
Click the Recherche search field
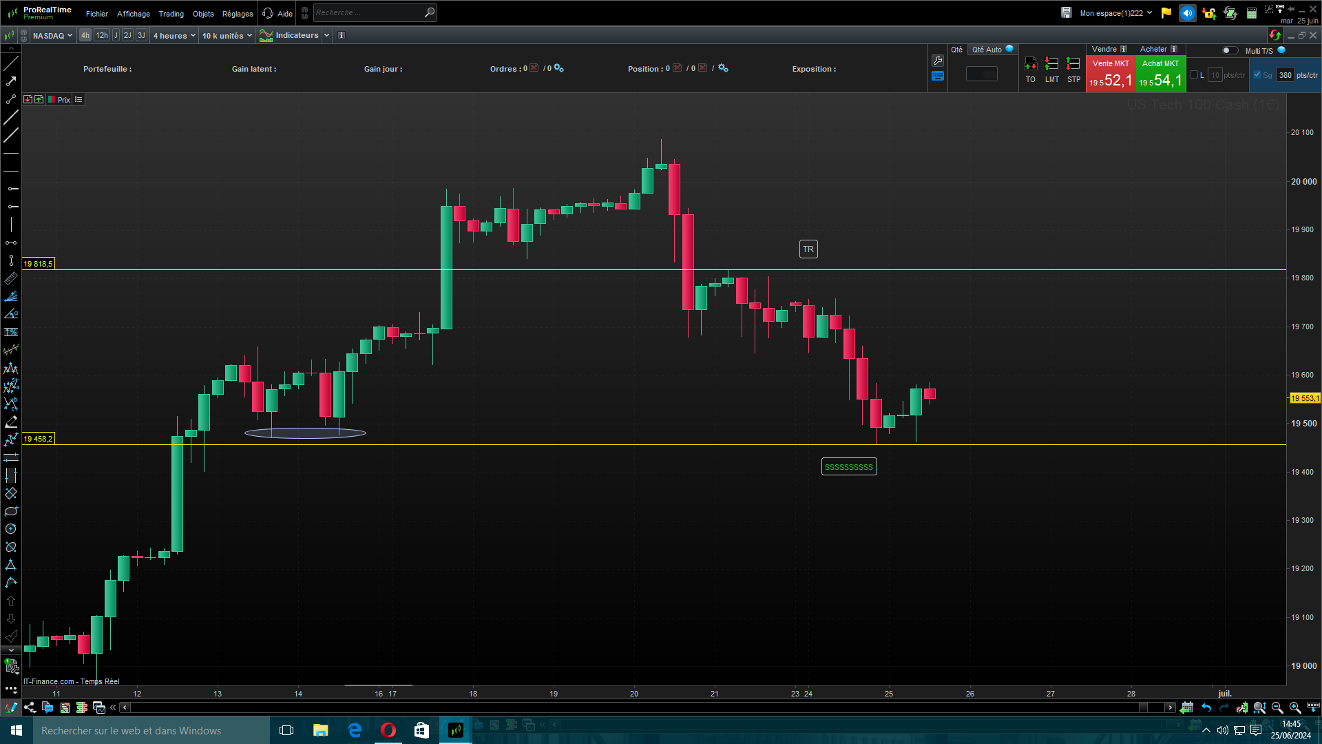(368, 12)
